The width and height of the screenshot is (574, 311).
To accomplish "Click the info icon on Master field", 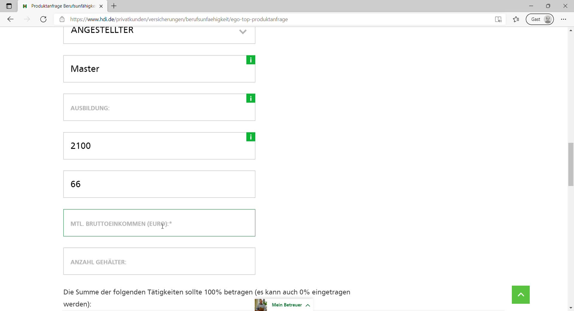I will (x=251, y=60).
